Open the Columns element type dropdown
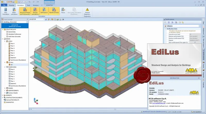206x114 pixels. [x=200, y=26]
